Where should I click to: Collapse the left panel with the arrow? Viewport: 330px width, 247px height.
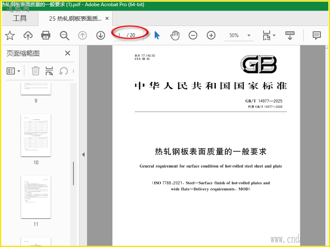point(83,155)
